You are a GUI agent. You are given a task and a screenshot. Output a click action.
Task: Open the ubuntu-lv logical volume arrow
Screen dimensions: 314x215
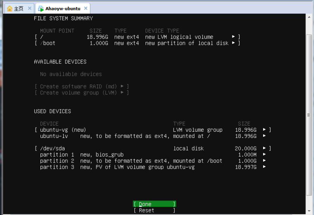(264, 136)
